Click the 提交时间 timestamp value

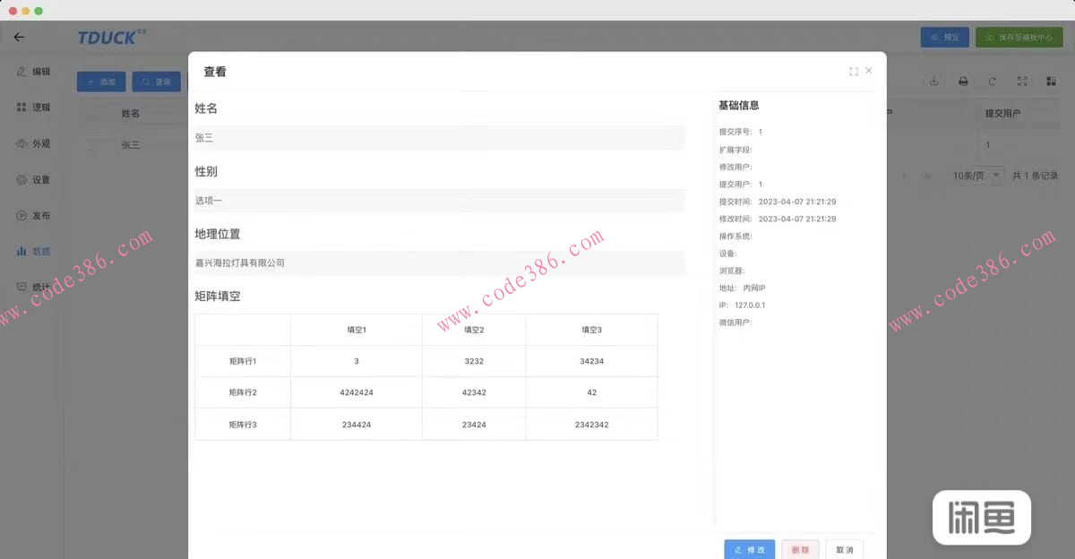(797, 202)
